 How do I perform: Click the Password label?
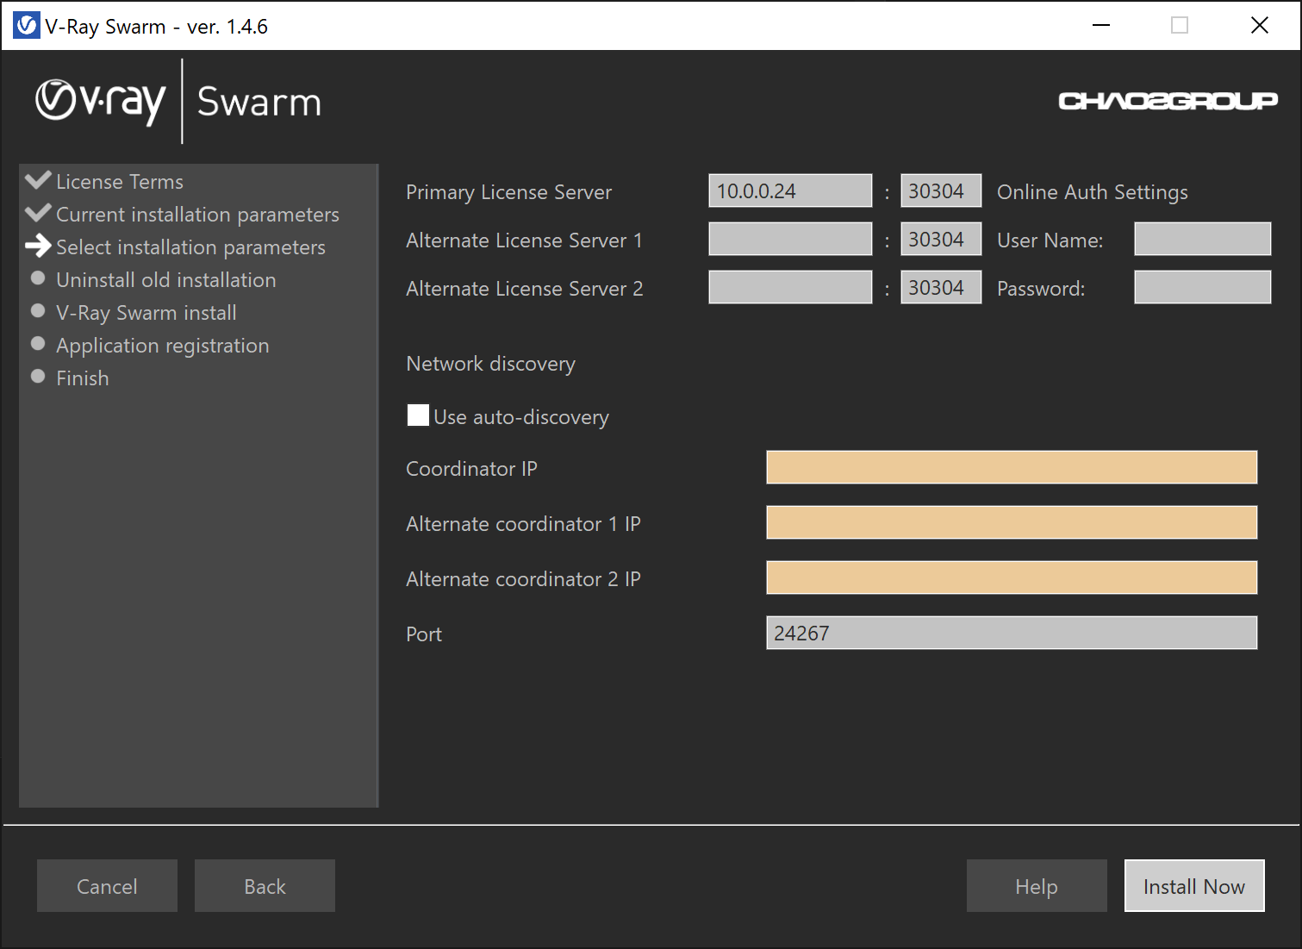1041,289
